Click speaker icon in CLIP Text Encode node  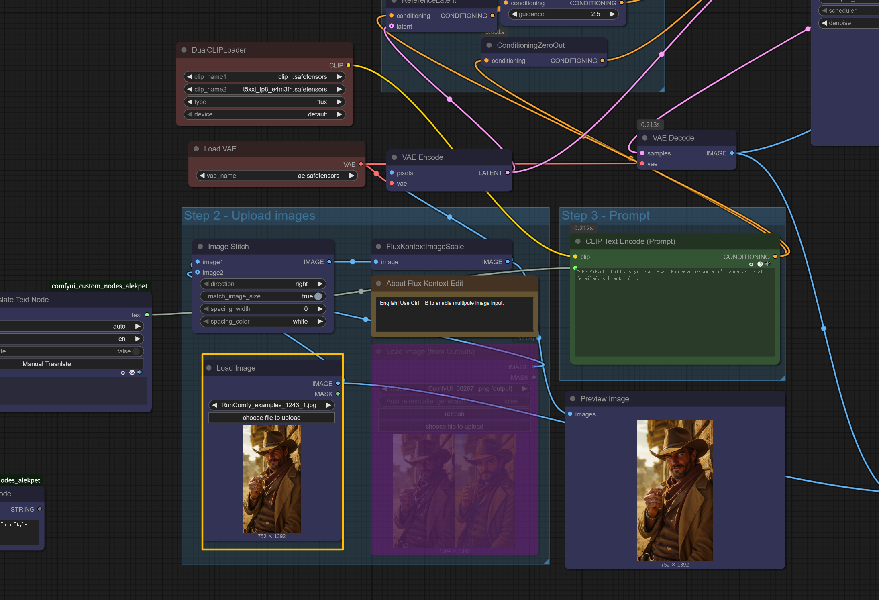pyautogui.click(x=768, y=264)
